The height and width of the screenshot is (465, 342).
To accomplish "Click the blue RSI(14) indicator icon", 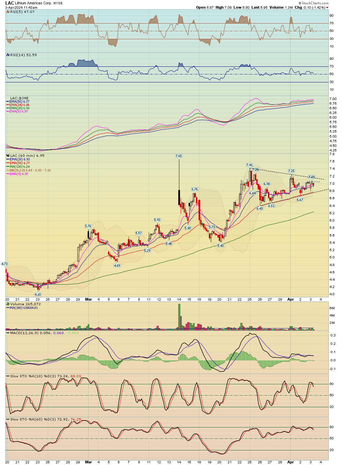I will pos(8,55).
